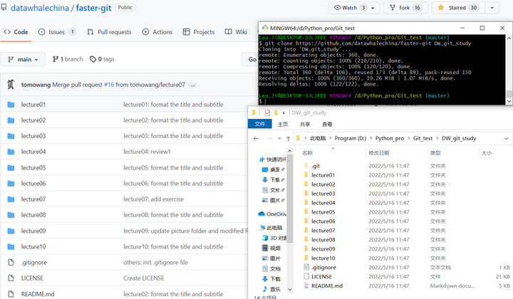Open pull request #16 link
The height and width of the screenshot is (299, 513).
(109, 85)
